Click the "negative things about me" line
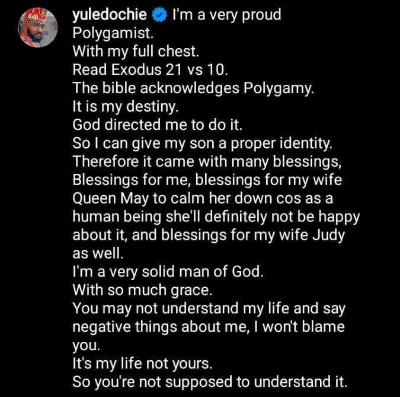400x397 pixels. click(209, 327)
